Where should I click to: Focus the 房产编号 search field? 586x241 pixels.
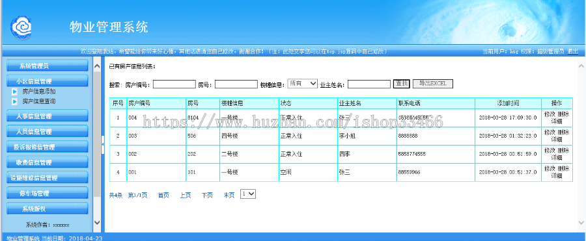pyautogui.click(x=174, y=84)
